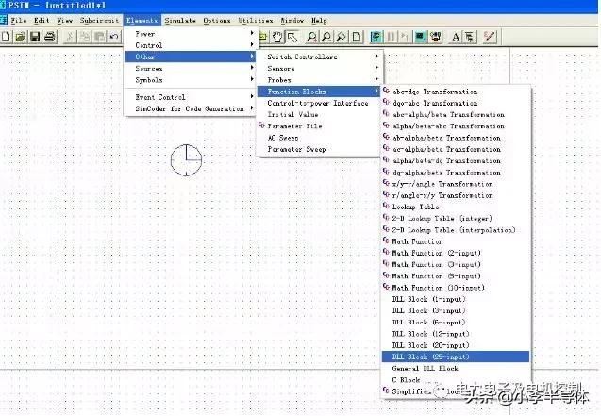Image resolution: width=601 pixels, height=416 pixels.
Task: Click the Copy toolbar icon
Action: point(85,37)
